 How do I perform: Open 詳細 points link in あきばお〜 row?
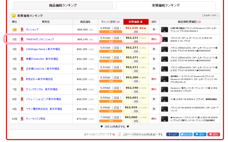(116, 77)
